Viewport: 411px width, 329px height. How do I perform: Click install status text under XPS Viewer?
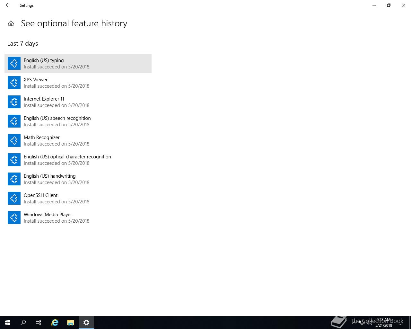pyautogui.click(x=57, y=86)
